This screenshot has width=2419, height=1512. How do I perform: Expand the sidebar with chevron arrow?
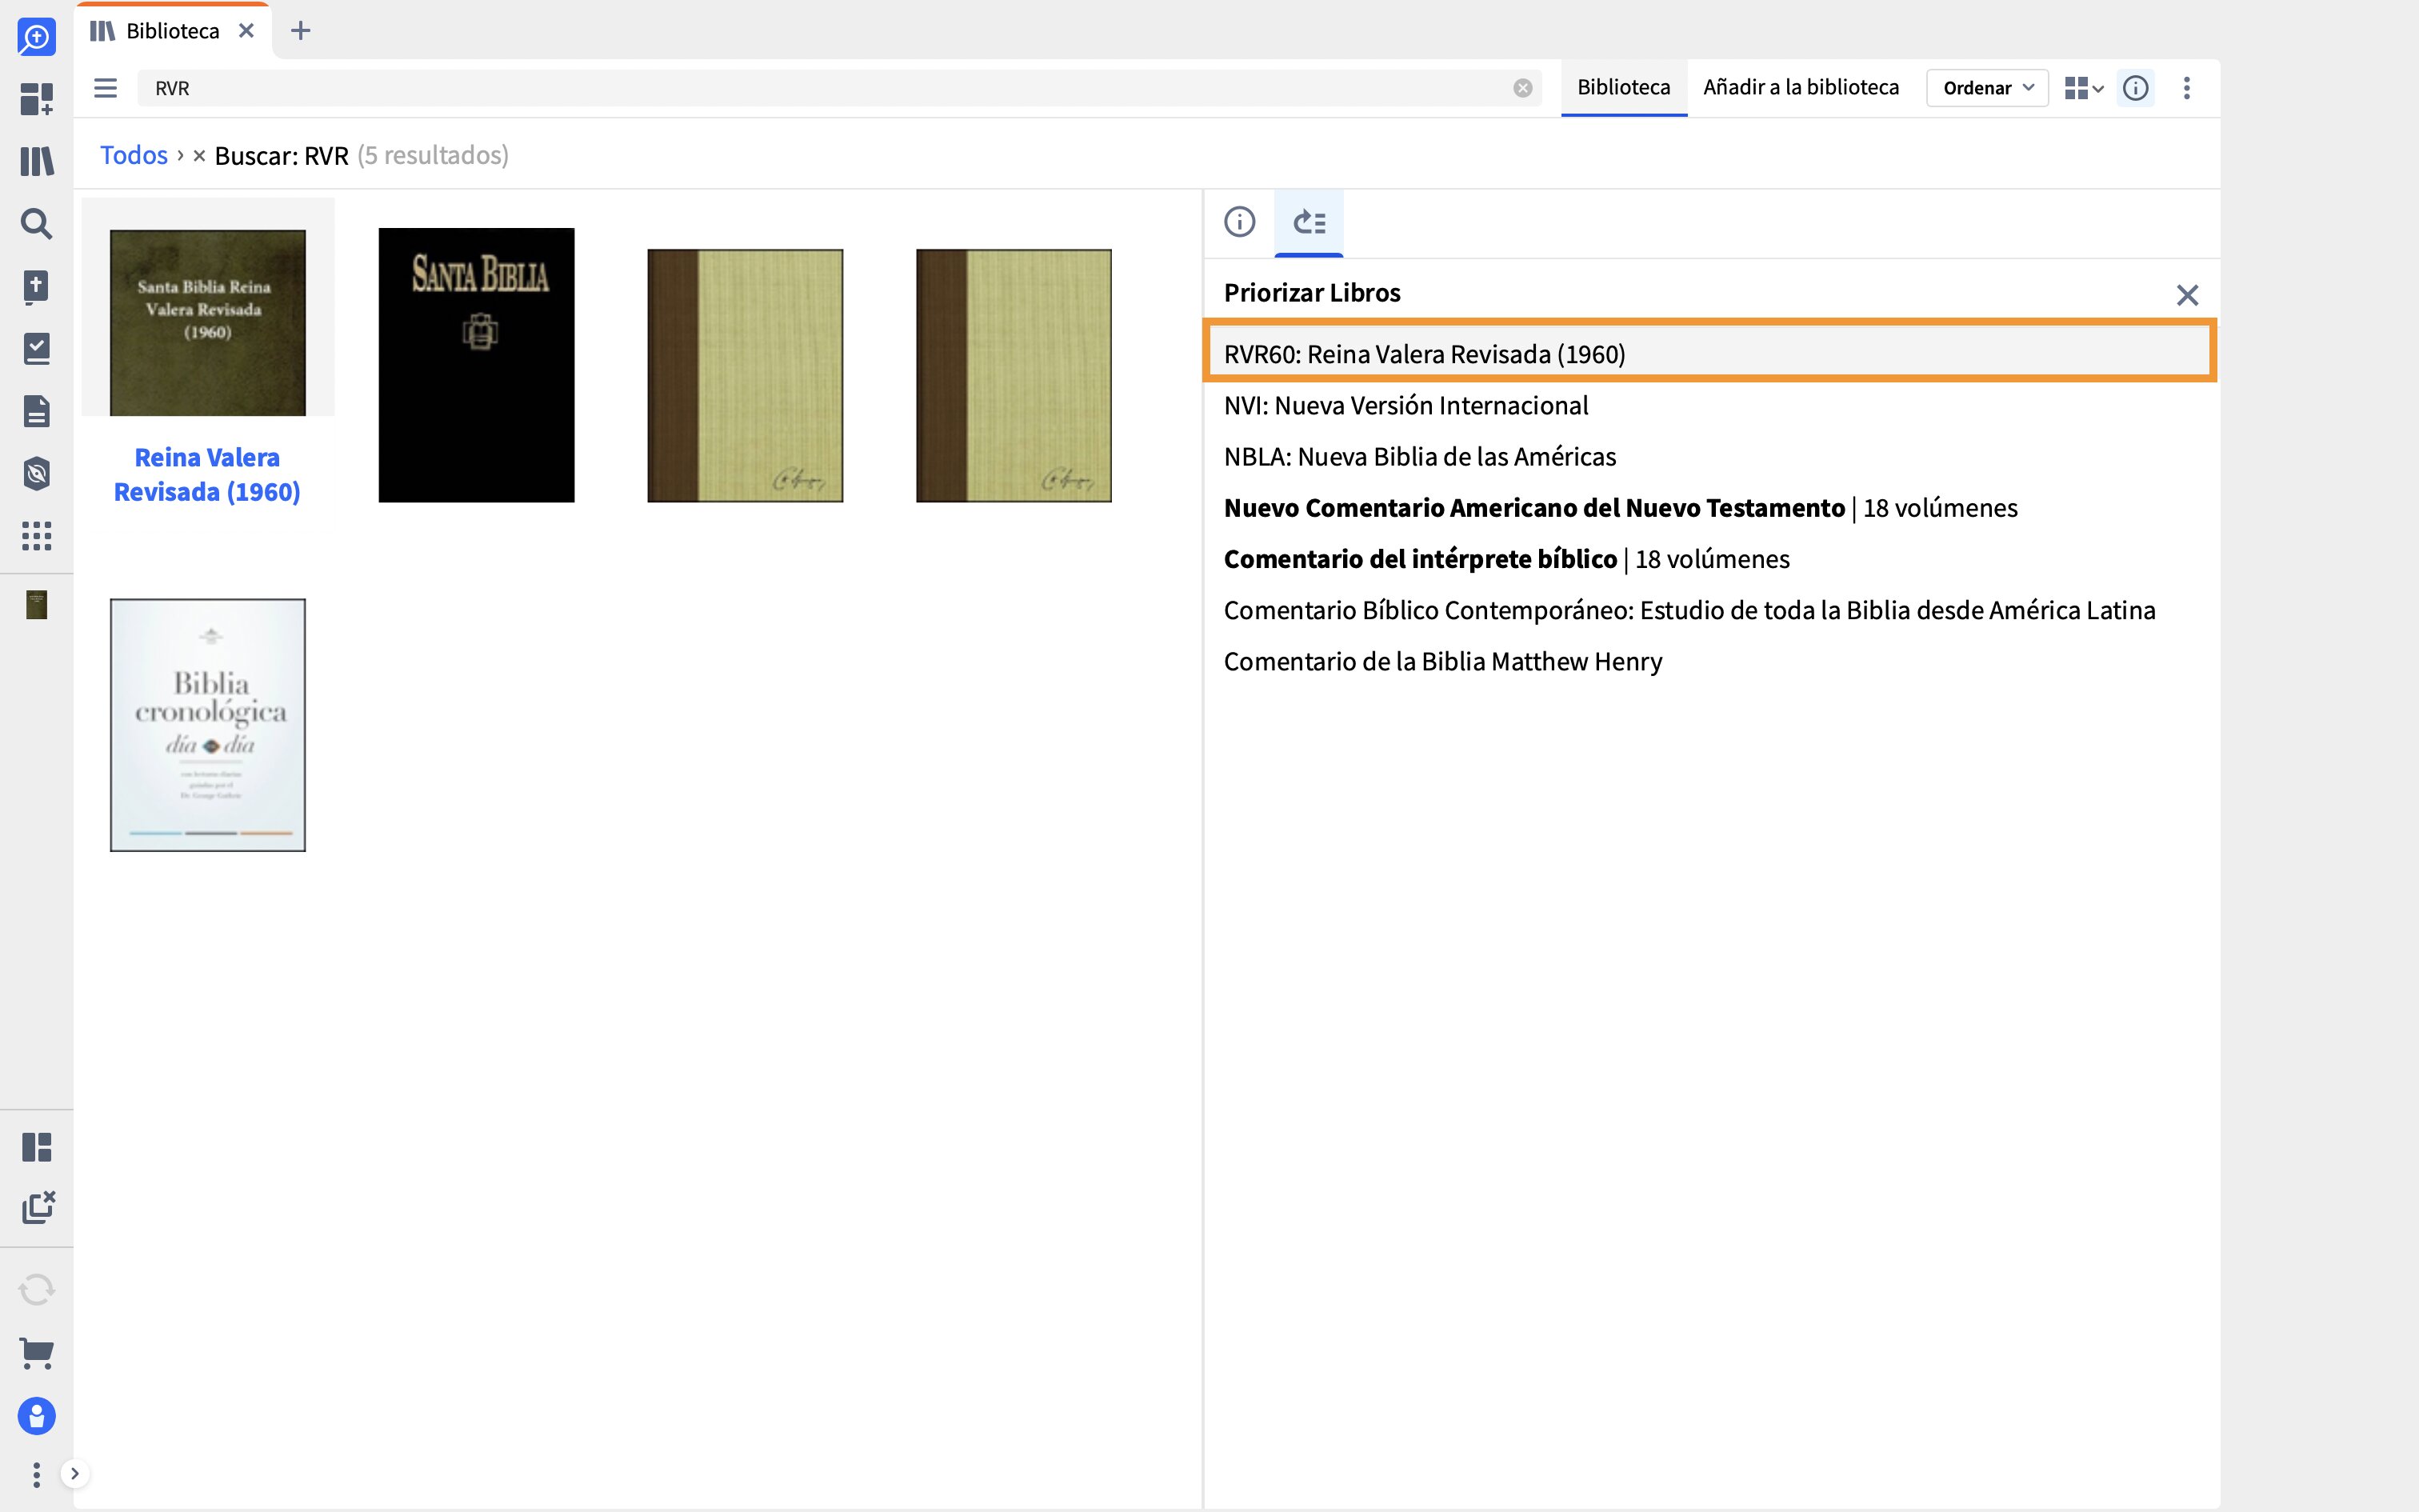coord(75,1473)
